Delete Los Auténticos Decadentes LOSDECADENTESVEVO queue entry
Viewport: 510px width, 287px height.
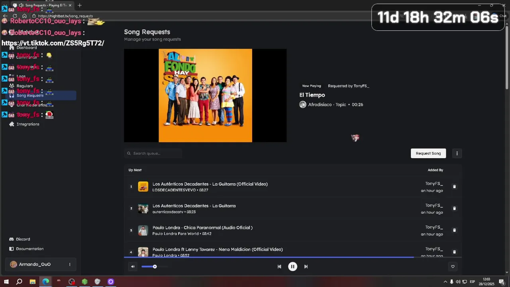(x=454, y=187)
